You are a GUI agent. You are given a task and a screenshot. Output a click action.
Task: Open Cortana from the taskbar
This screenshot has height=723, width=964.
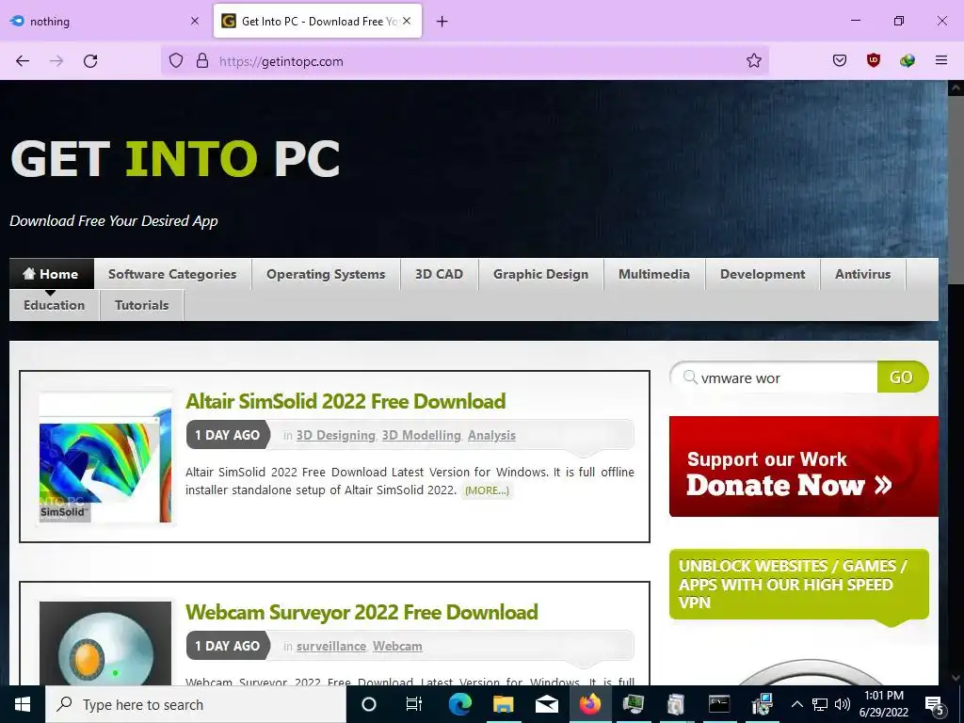pyautogui.click(x=369, y=704)
